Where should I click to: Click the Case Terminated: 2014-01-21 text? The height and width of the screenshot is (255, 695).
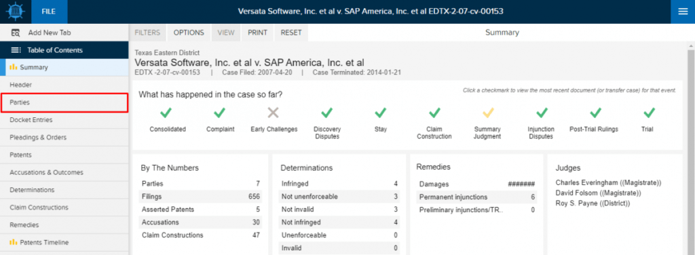(356, 72)
